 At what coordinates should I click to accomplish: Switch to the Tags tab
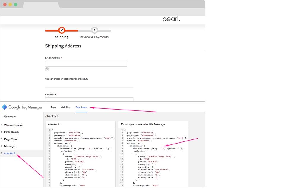(x=53, y=107)
